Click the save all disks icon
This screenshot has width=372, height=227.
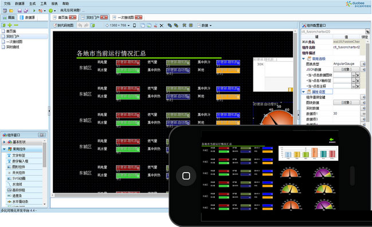[x=26, y=11]
